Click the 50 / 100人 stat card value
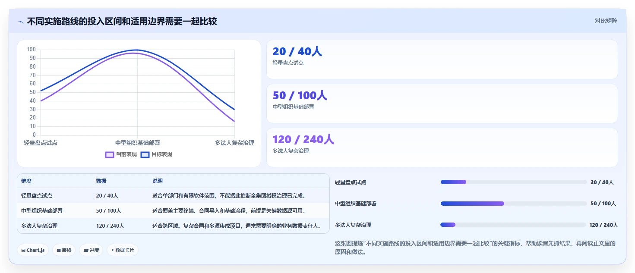Image resolution: width=635 pixels, height=273 pixels. 300,95
